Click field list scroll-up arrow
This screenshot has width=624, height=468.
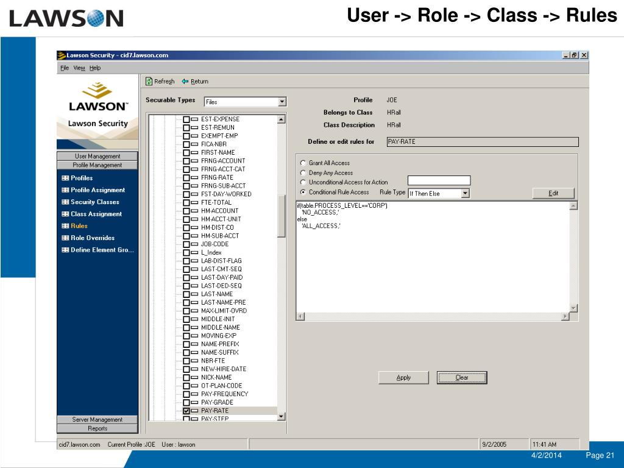click(282, 119)
